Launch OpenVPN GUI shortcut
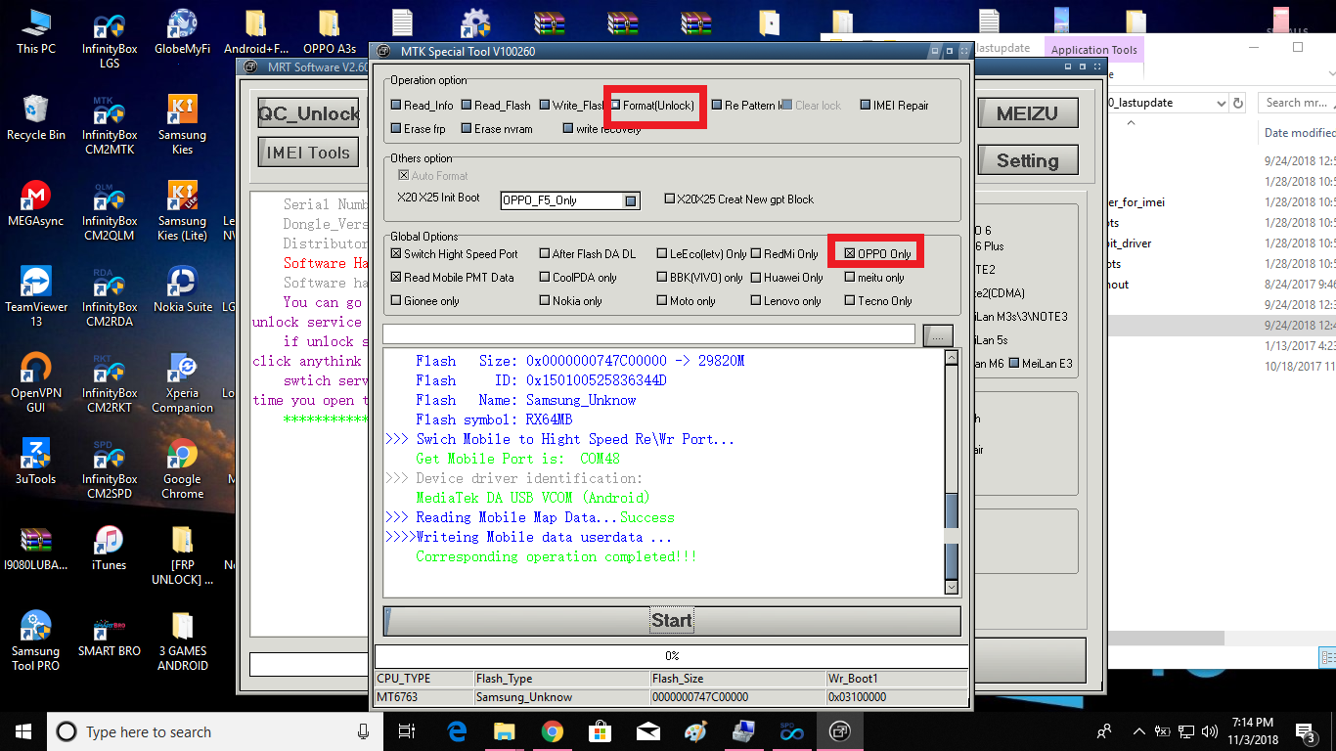 tap(36, 383)
